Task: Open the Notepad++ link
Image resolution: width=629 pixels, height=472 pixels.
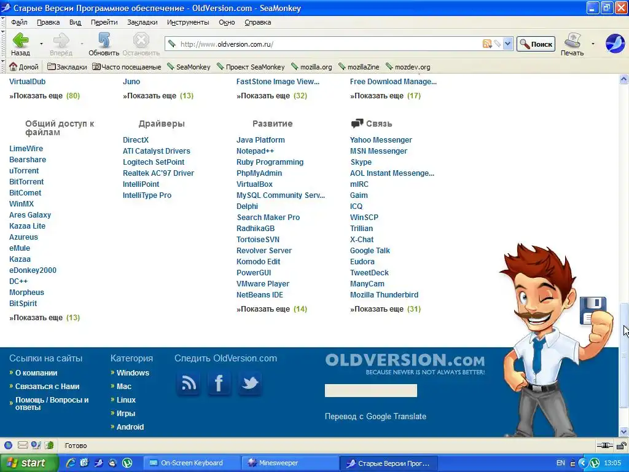Action: pyautogui.click(x=255, y=151)
